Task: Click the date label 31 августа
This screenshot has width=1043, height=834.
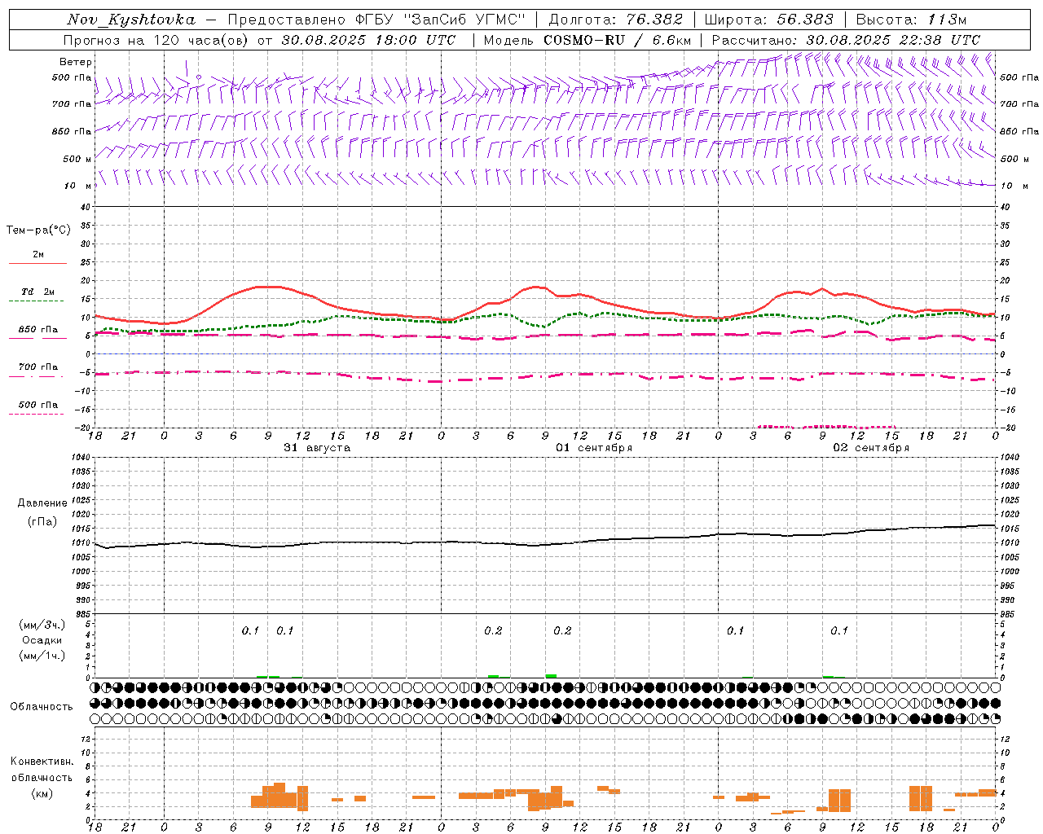Action: point(317,448)
